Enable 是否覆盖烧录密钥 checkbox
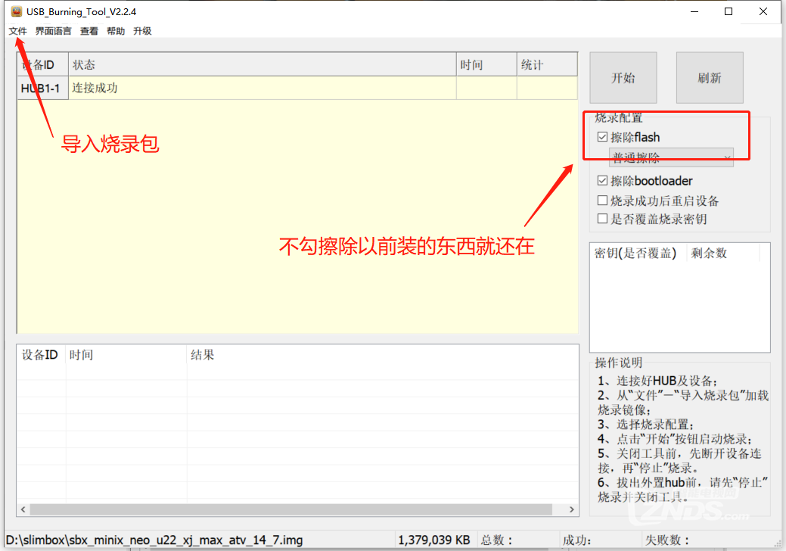786x551 pixels. pyautogui.click(x=602, y=219)
